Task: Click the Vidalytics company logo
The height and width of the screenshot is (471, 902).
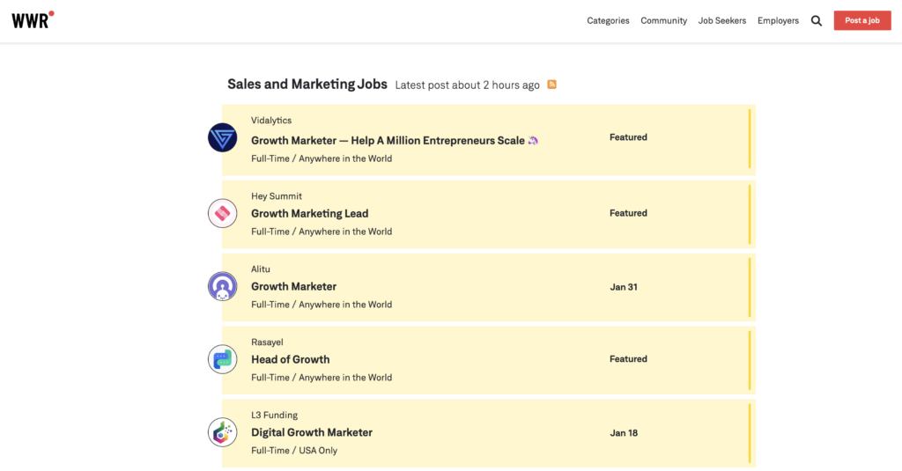Action: 223,137
